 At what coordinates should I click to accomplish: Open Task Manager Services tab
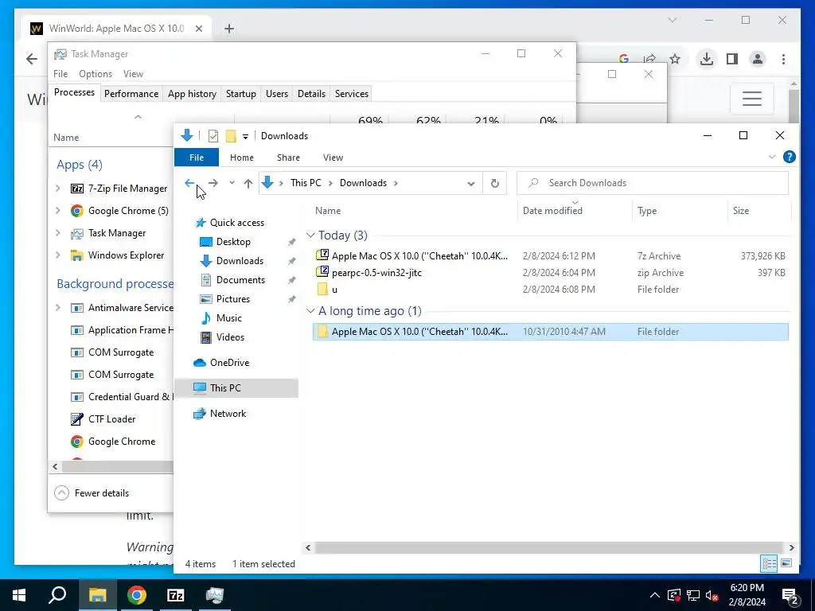pos(351,94)
